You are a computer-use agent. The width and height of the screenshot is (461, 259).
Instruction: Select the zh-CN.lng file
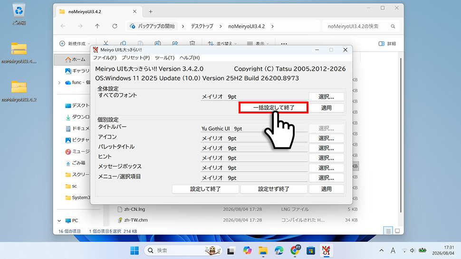[x=134, y=209]
